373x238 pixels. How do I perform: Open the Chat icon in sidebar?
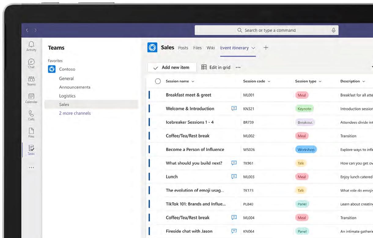click(31, 62)
